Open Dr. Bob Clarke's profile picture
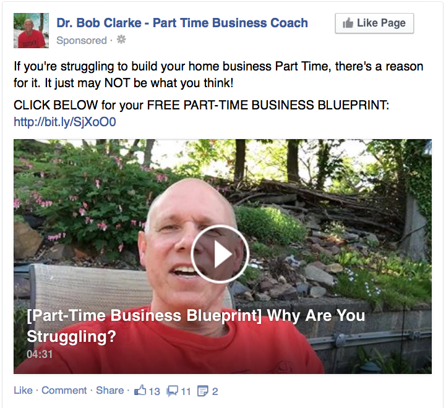The image size is (446, 408). [32, 30]
